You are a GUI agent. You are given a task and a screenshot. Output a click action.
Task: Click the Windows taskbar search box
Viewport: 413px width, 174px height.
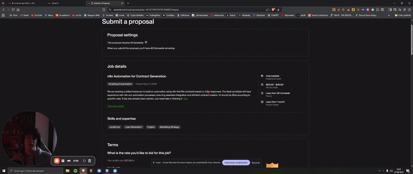35,171
